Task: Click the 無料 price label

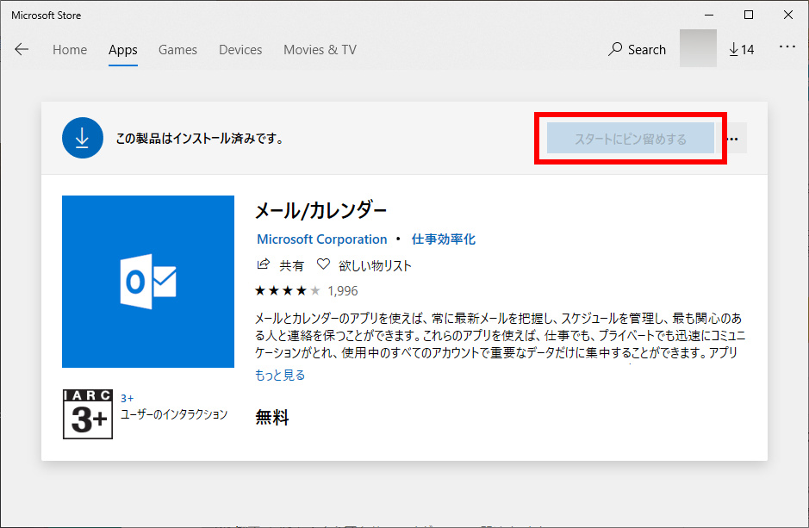Action: point(272,417)
